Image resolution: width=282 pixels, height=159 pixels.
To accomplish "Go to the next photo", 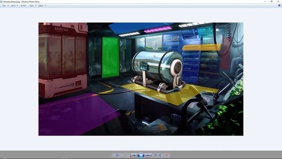I will 148,155.
